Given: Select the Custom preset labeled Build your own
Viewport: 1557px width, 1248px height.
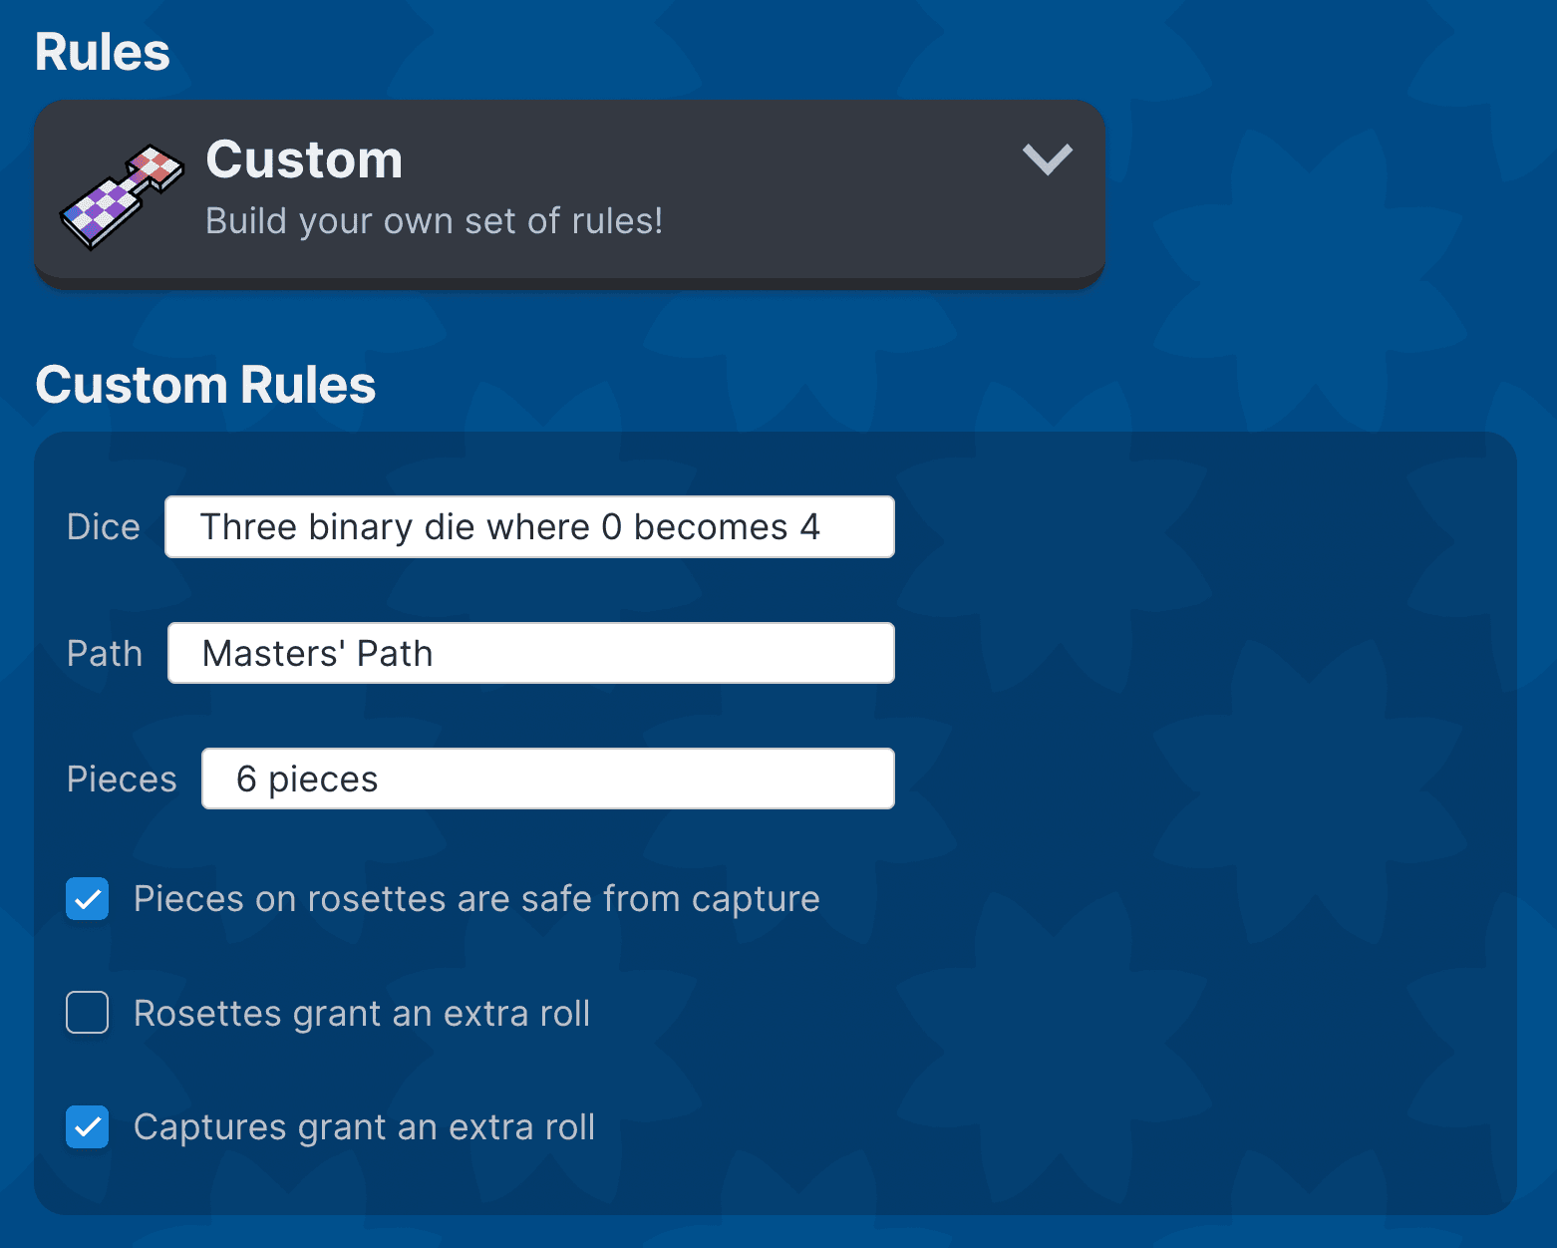Looking at the screenshot, I should tap(568, 189).
